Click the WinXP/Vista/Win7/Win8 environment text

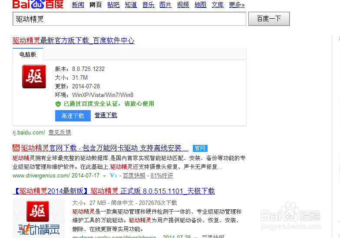pyautogui.click(x=102, y=95)
